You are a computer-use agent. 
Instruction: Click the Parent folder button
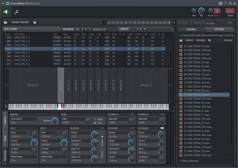pyautogui.click(x=189, y=40)
